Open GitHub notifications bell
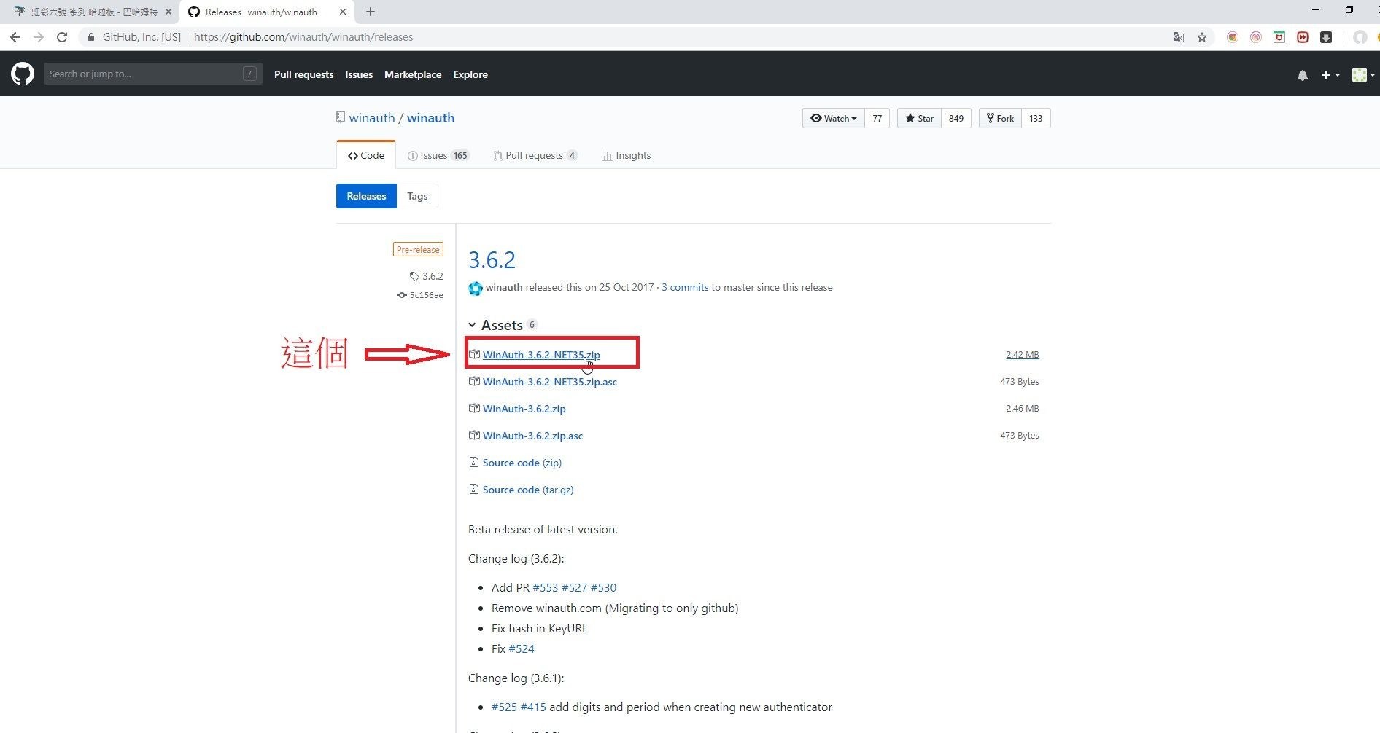The height and width of the screenshot is (733, 1380). (1303, 74)
